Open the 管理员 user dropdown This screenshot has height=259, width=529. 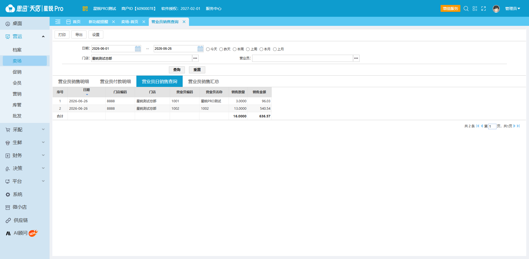coord(512,9)
